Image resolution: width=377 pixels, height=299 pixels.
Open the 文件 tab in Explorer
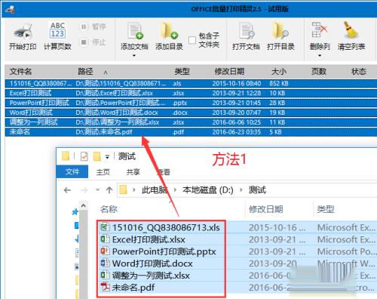coord(72,171)
